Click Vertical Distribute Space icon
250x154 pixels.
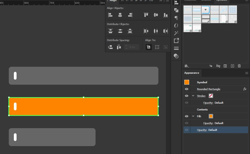click(110, 47)
